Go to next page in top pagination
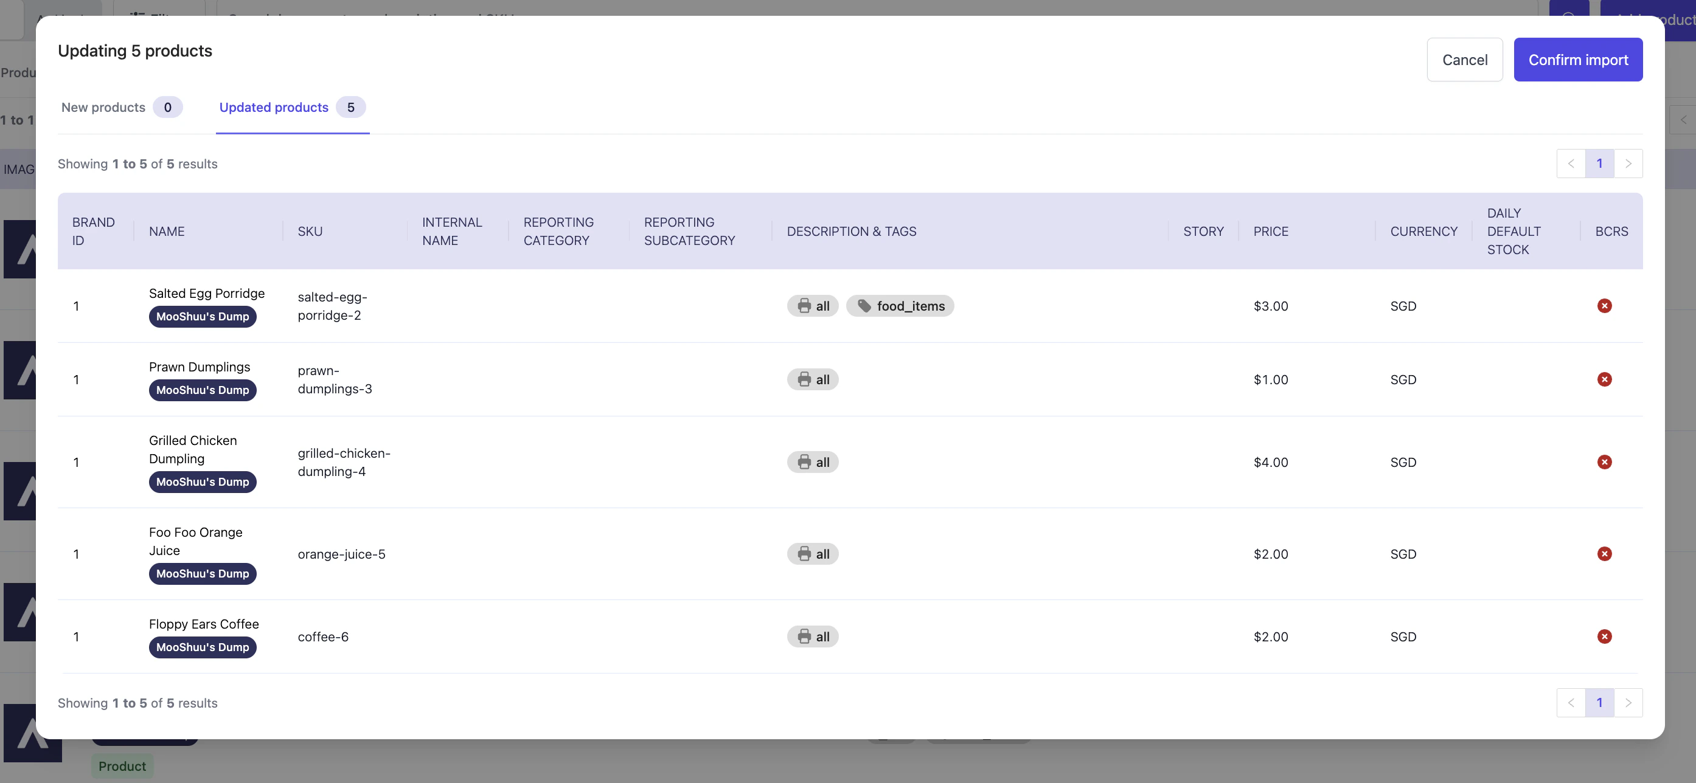Screen dimensions: 1696x783 [1628, 163]
